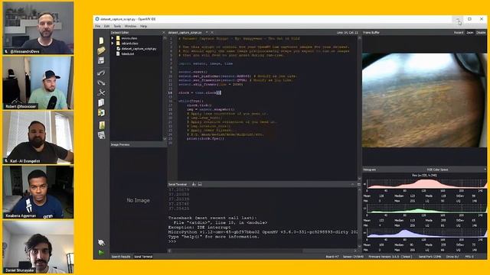
Task: Select labels.txt file in Dataset Editor
Action: coord(126,53)
